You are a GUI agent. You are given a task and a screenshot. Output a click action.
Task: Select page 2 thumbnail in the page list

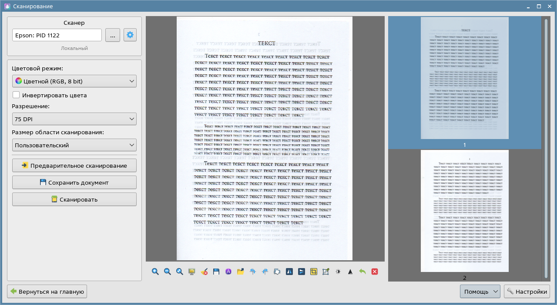[464, 211]
